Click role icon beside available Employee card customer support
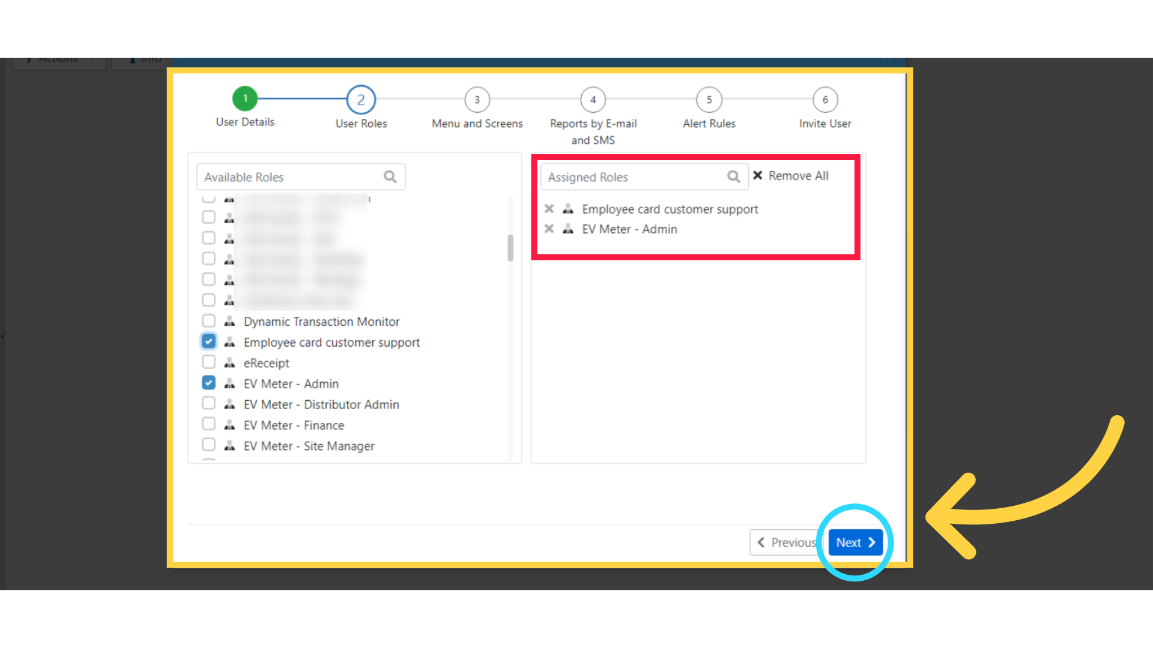1153x648 pixels. pyautogui.click(x=229, y=342)
